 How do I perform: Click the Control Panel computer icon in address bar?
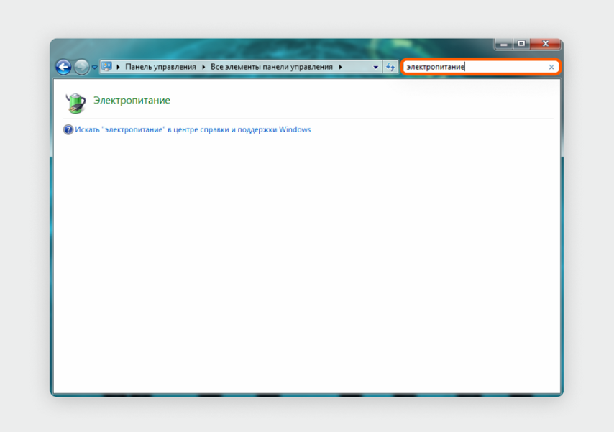[x=106, y=67]
